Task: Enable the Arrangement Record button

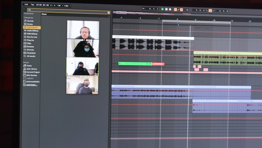Action: pos(170,9)
